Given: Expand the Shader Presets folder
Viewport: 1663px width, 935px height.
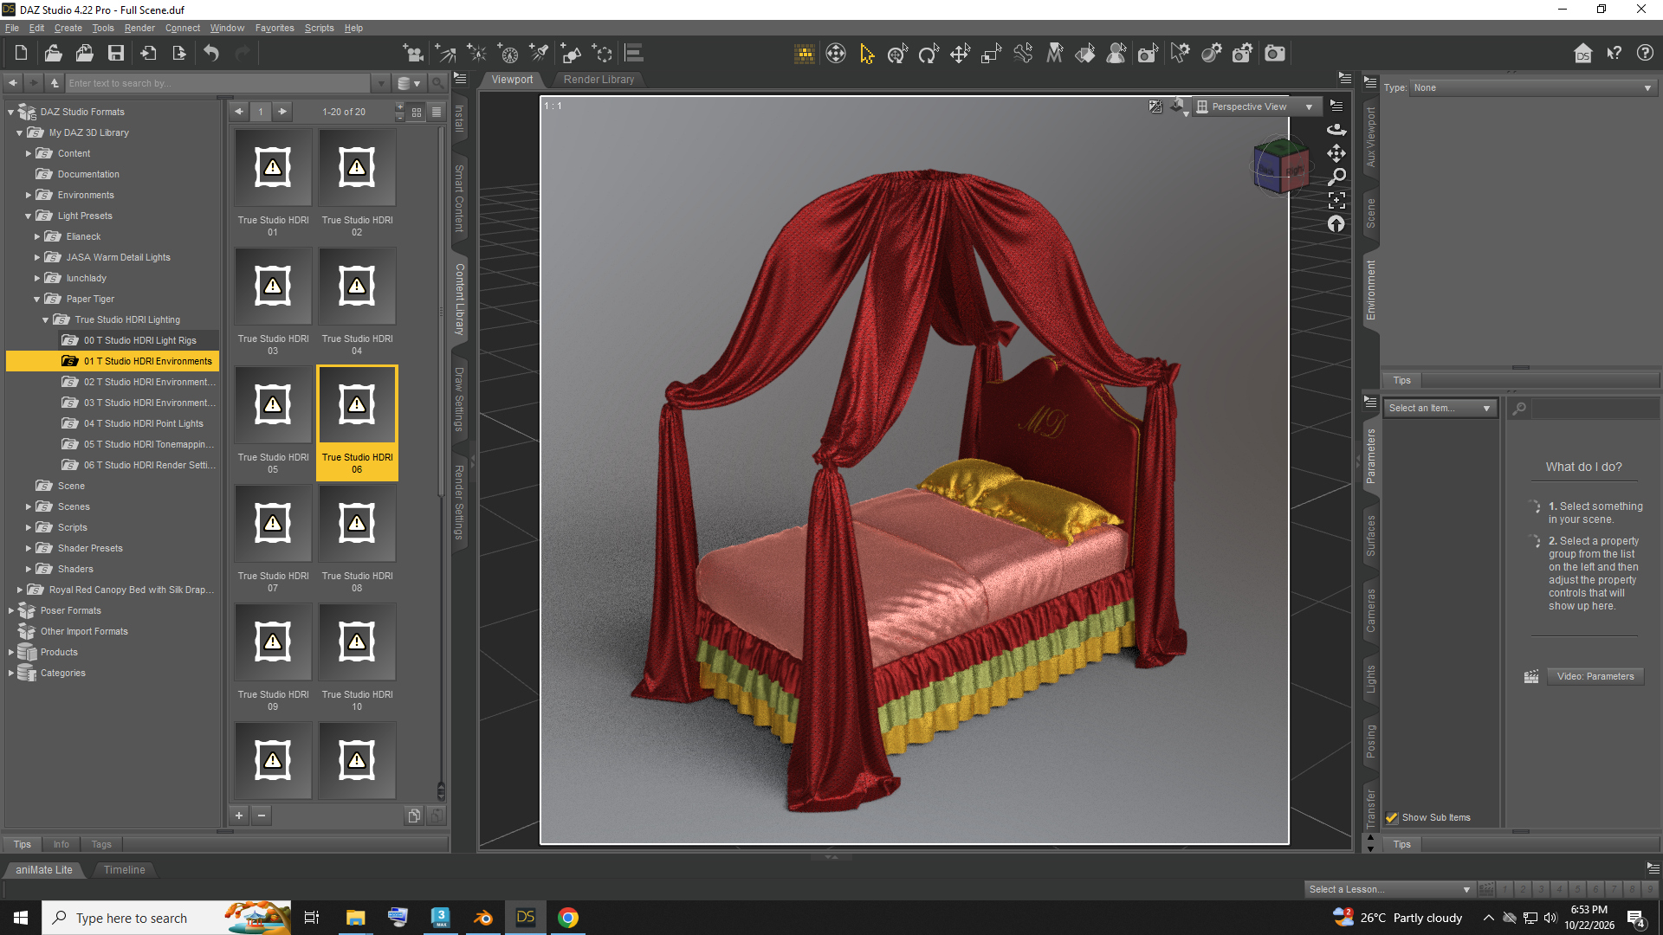Looking at the screenshot, I should point(28,548).
